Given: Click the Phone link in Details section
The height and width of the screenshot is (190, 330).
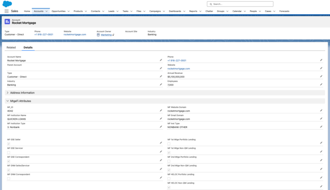Looking at the screenshot, I should coord(177,61).
